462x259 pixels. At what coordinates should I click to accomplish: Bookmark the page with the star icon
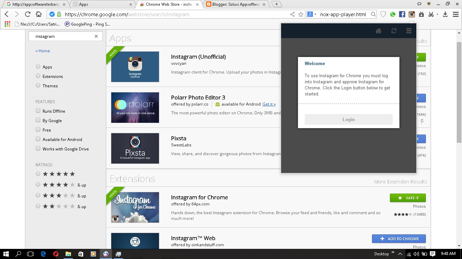pyautogui.click(x=301, y=14)
